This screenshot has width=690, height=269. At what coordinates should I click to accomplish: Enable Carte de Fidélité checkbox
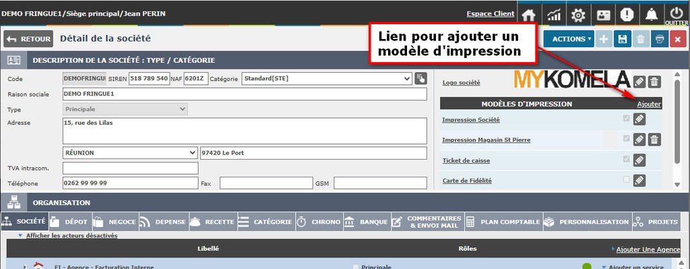coord(626,179)
